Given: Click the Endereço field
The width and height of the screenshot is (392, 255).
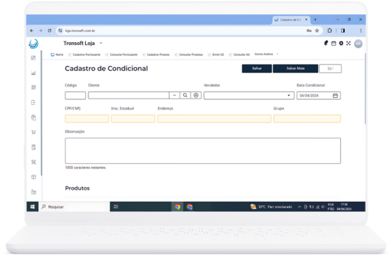Looking at the screenshot, I should [x=214, y=118].
